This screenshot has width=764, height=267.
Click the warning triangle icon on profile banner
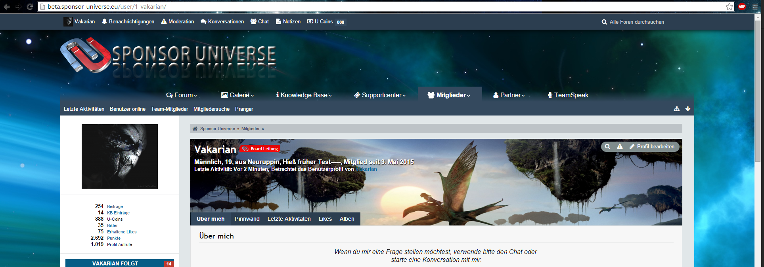click(x=620, y=147)
